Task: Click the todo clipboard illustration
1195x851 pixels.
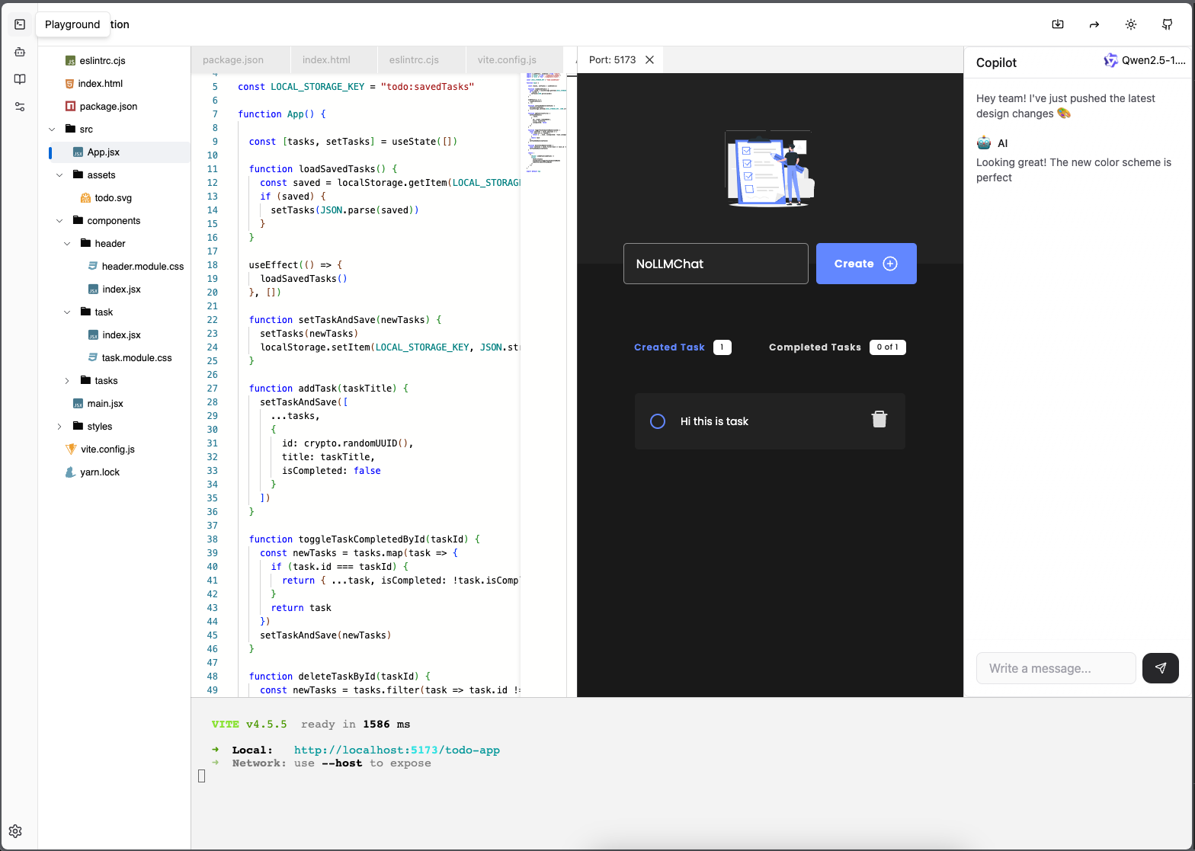Action: click(771, 168)
